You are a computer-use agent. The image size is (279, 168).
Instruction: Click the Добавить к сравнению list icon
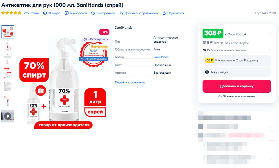(x=121, y=13)
